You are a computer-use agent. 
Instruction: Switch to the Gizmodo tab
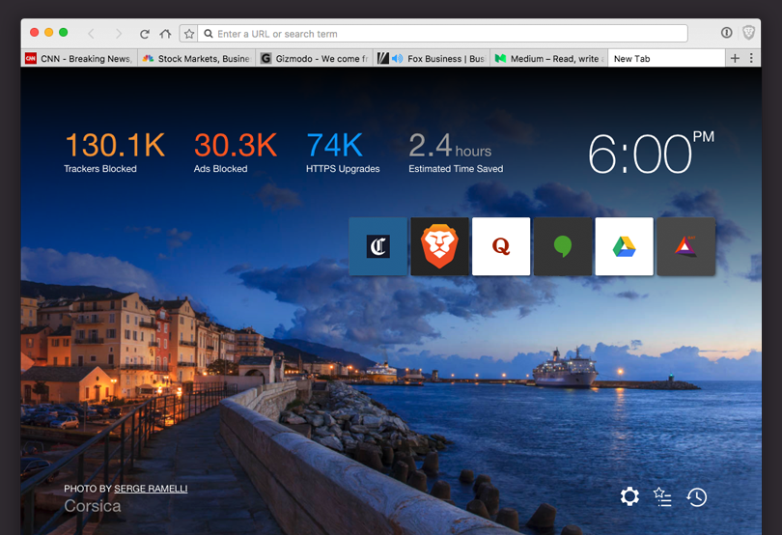pyautogui.click(x=315, y=59)
